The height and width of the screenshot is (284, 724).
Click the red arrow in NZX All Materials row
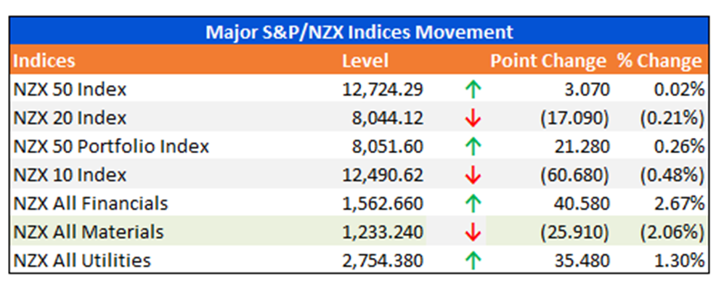pyautogui.click(x=473, y=232)
